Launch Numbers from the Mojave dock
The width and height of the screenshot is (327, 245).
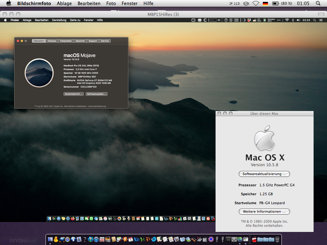(180, 219)
